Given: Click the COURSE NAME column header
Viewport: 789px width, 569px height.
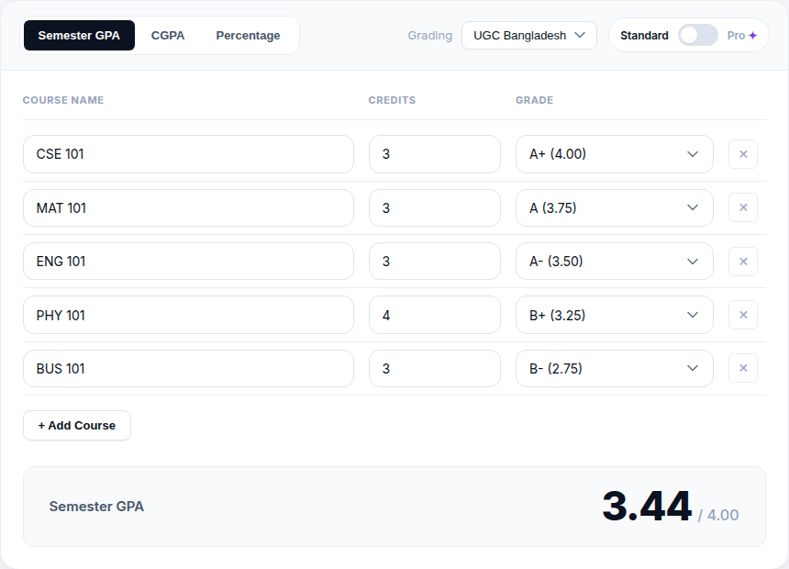Looking at the screenshot, I should point(63,100).
